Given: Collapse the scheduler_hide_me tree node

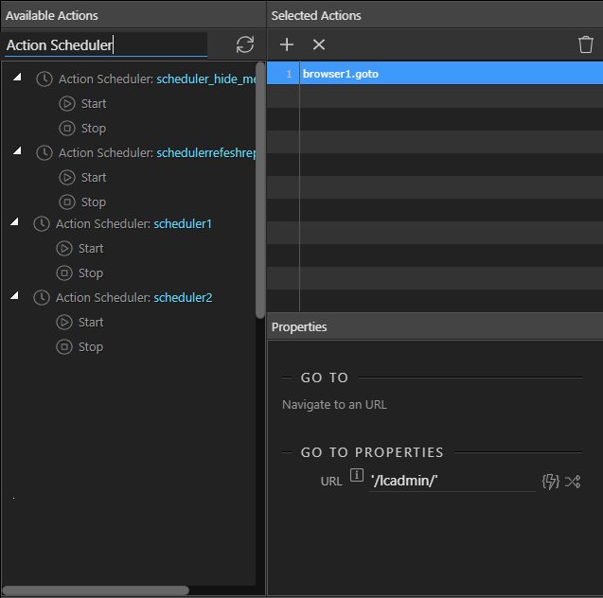Looking at the screenshot, I should tap(17, 78).
